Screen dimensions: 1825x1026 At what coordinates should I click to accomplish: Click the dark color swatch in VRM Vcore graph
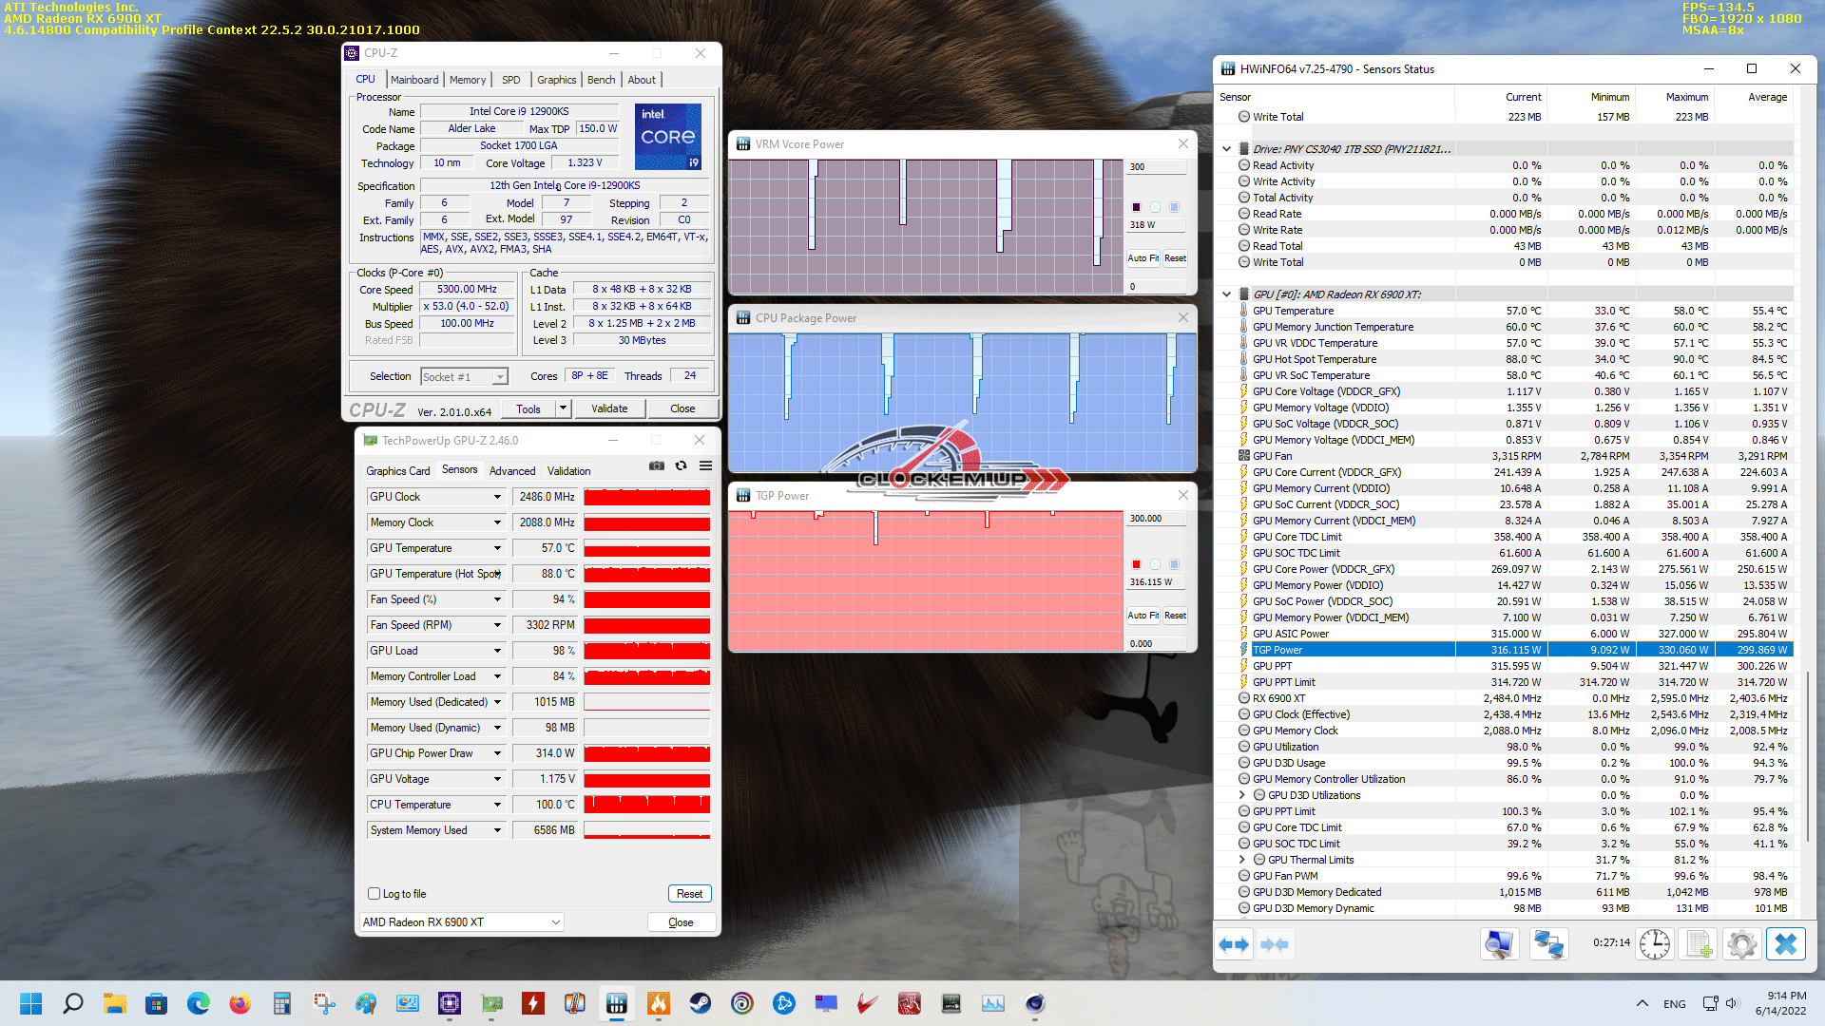1136,207
